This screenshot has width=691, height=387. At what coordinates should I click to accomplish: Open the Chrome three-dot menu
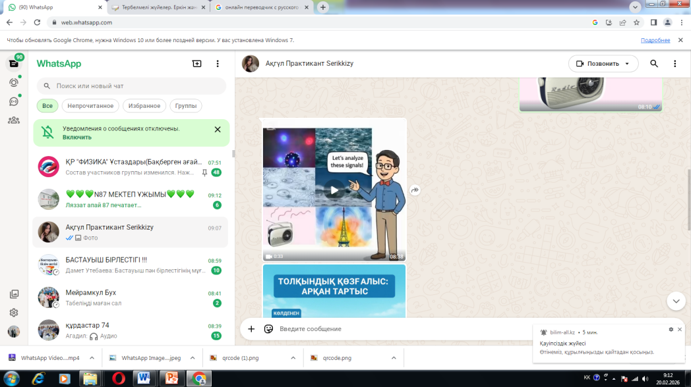[681, 22]
